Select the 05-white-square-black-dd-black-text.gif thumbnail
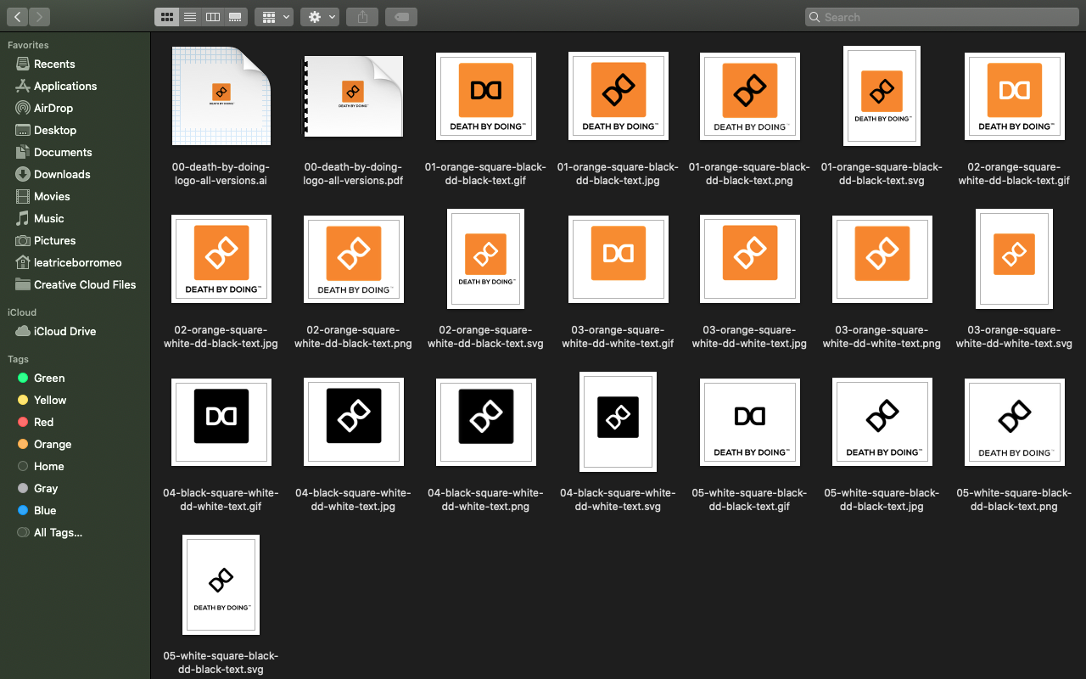The height and width of the screenshot is (679, 1086). (750, 422)
